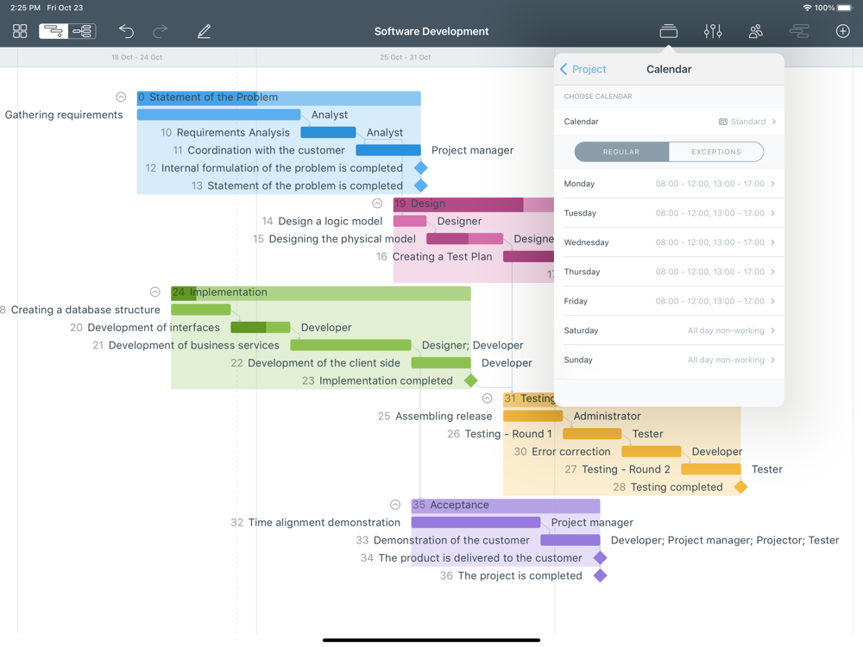The width and height of the screenshot is (863, 647).
Task: Switch to Gantt chart view
Action: point(54,31)
